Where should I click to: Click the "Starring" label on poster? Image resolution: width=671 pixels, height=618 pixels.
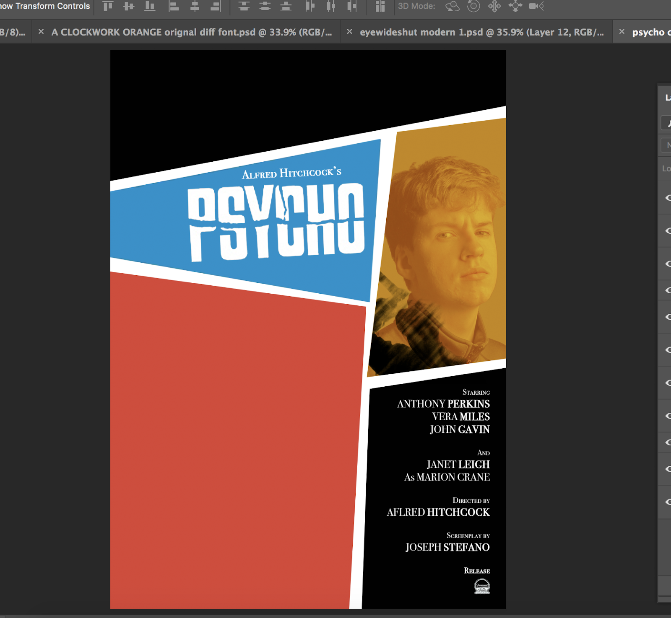click(x=476, y=392)
